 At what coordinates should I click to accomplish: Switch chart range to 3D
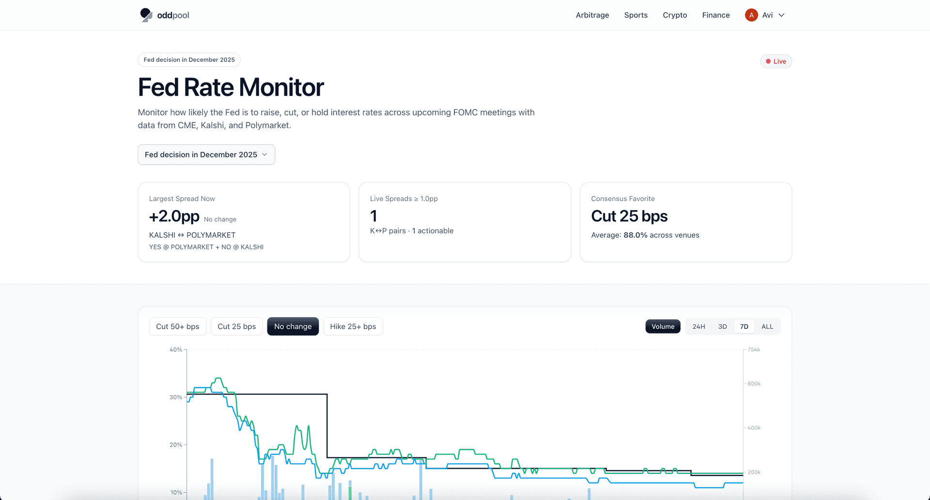click(722, 327)
